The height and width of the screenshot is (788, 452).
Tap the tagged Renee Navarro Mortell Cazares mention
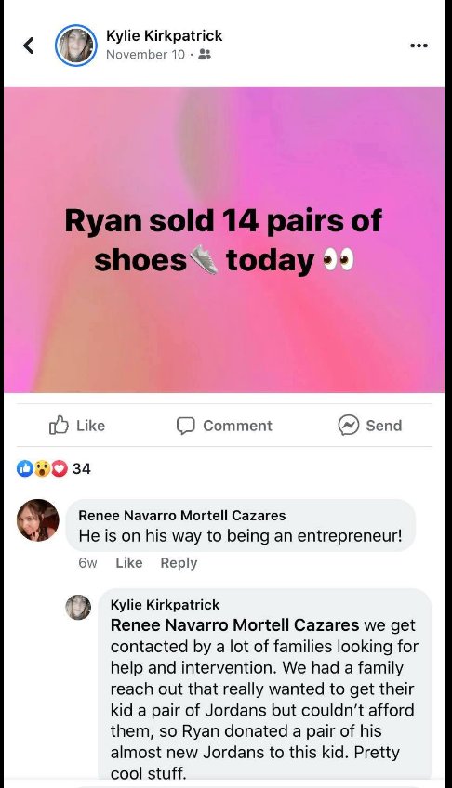tap(234, 625)
